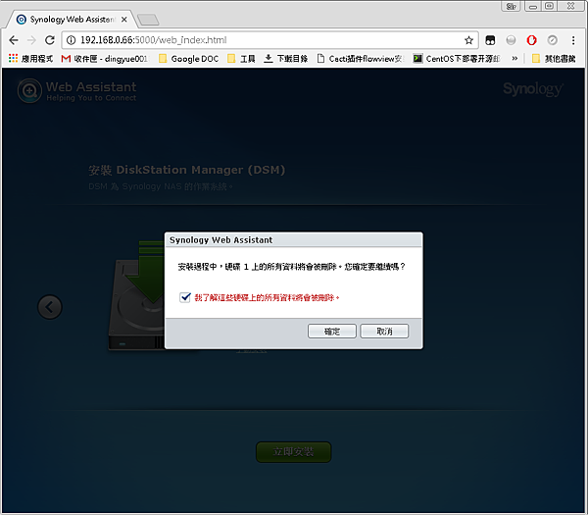Minimize the Chrome window
This screenshot has height=515, width=588.
point(533,6)
